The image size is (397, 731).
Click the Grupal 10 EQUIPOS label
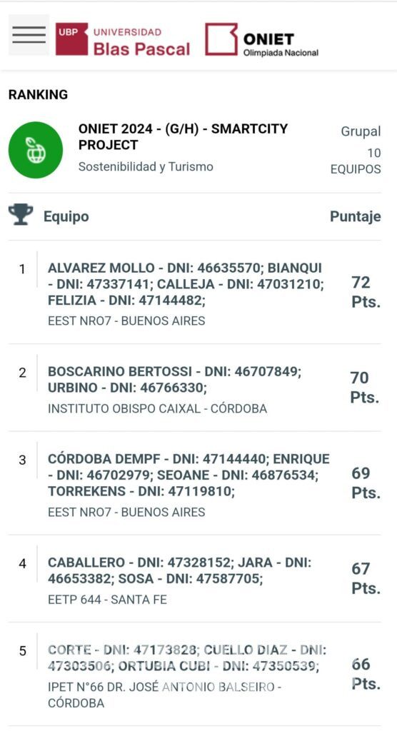[x=356, y=150]
